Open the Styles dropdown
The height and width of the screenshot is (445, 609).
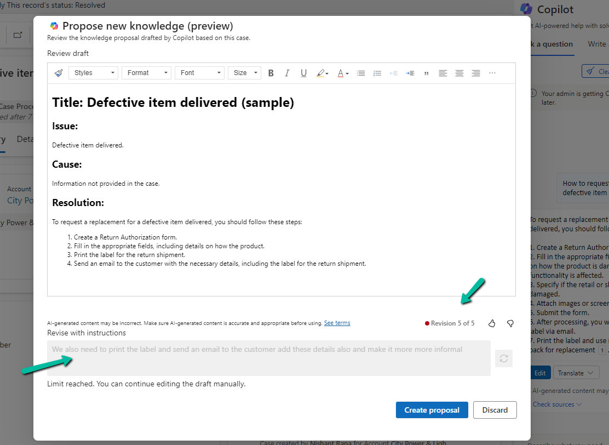tap(93, 73)
